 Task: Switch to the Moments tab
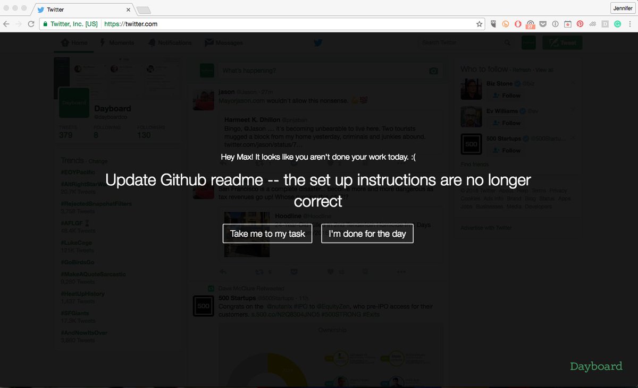(x=116, y=43)
